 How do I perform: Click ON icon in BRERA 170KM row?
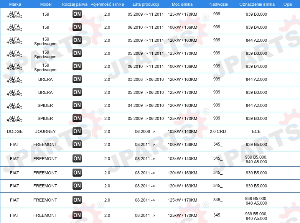[77, 92]
